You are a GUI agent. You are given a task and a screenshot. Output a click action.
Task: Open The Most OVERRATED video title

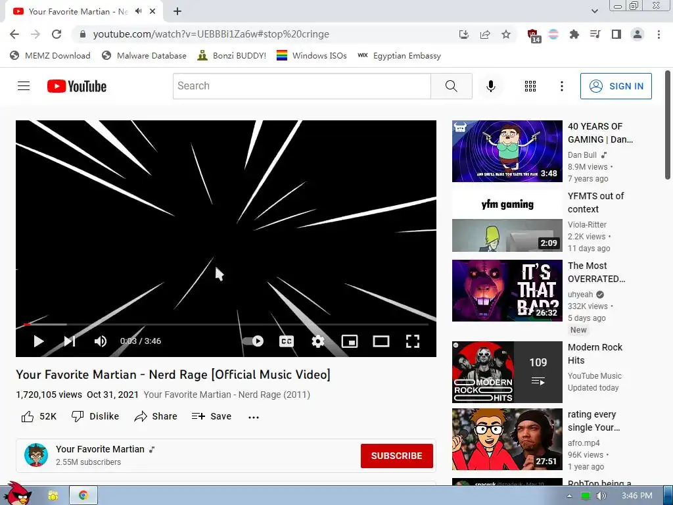tap(596, 272)
